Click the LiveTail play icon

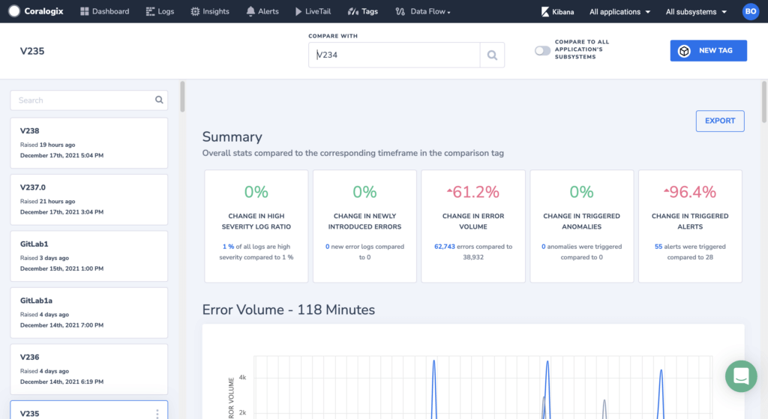(x=298, y=11)
